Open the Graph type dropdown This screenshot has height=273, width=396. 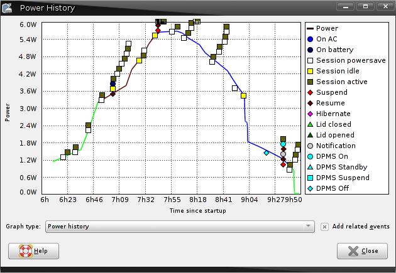click(x=180, y=227)
